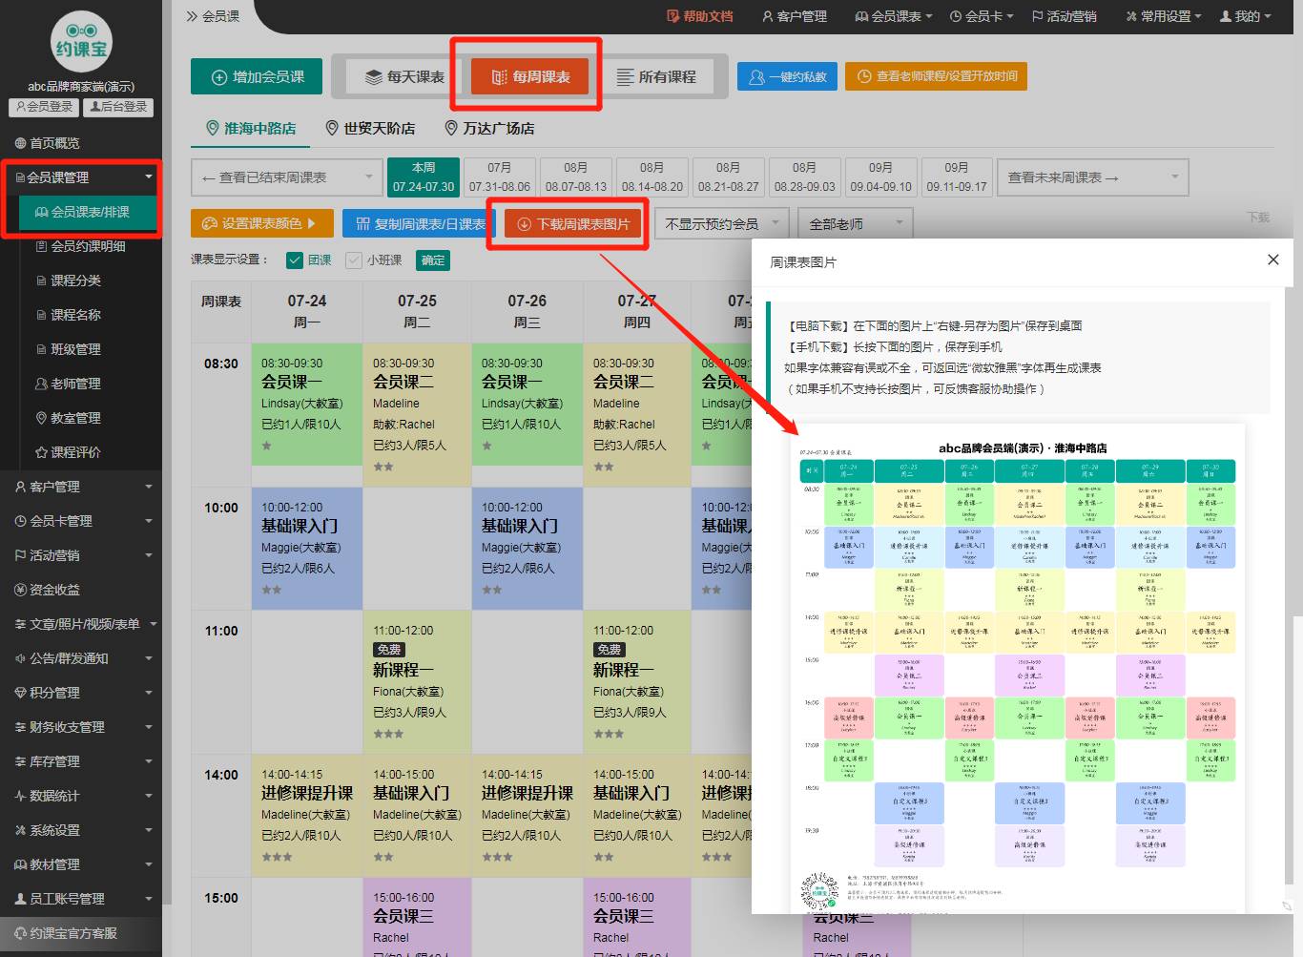The width and height of the screenshot is (1303, 957).
Task: Click the 设置课表颜色 button
Action: [262, 223]
